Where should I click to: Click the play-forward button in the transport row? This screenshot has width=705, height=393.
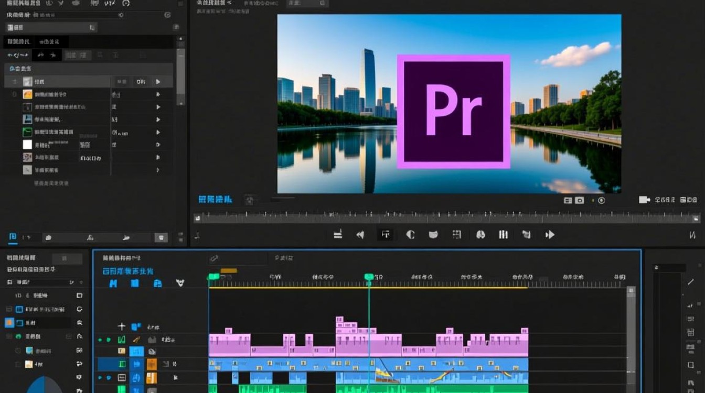(550, 235)
